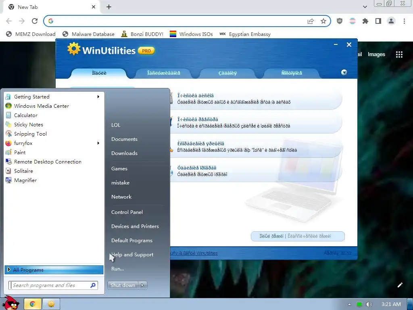Viewport: 413px width, 310px height.
Task: Click the striped extension icon in Chrome
Action: 353,21
